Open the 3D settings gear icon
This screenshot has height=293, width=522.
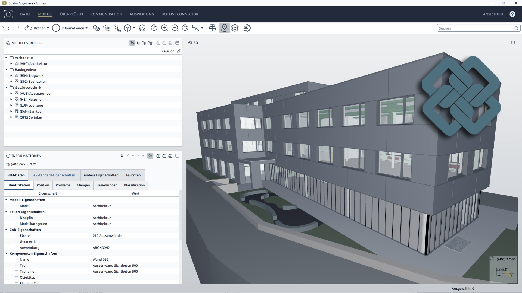(x=247, y=28)
